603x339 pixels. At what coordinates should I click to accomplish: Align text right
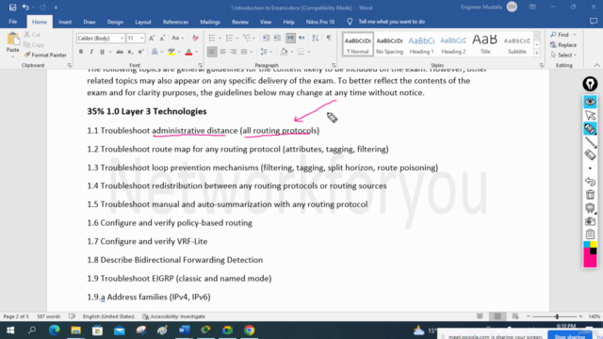233,52
